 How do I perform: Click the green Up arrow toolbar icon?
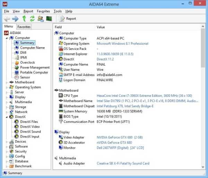coord(24,19)
